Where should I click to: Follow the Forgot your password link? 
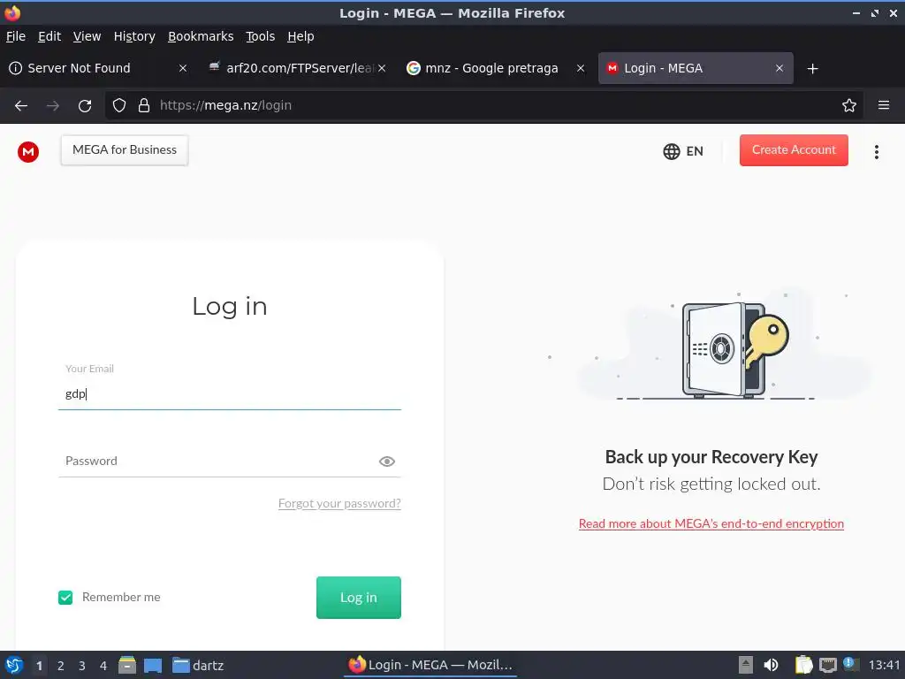click(x=339, y=503)
